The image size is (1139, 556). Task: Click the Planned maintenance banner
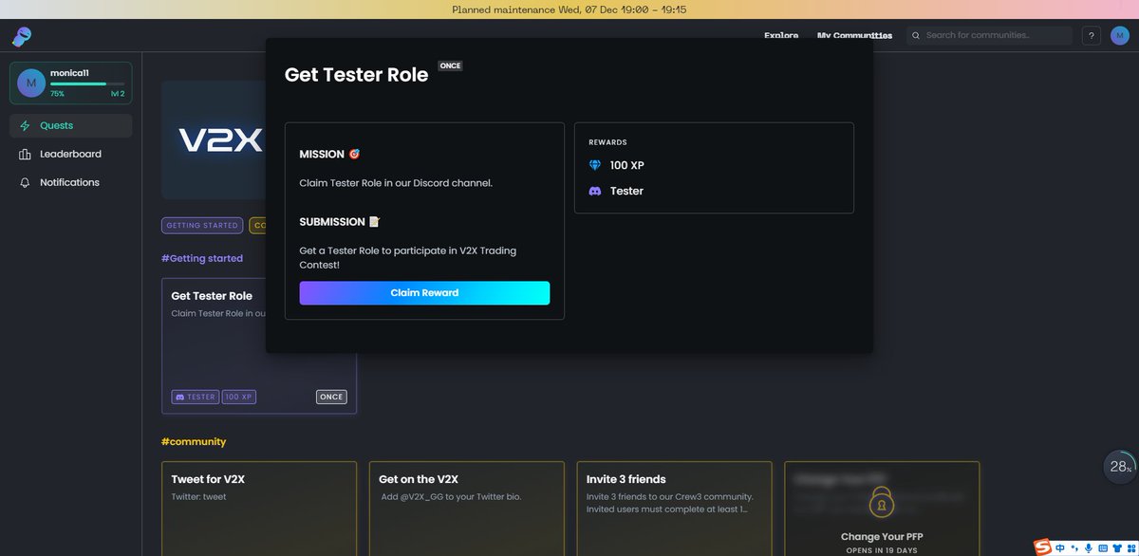pos(569,9)
